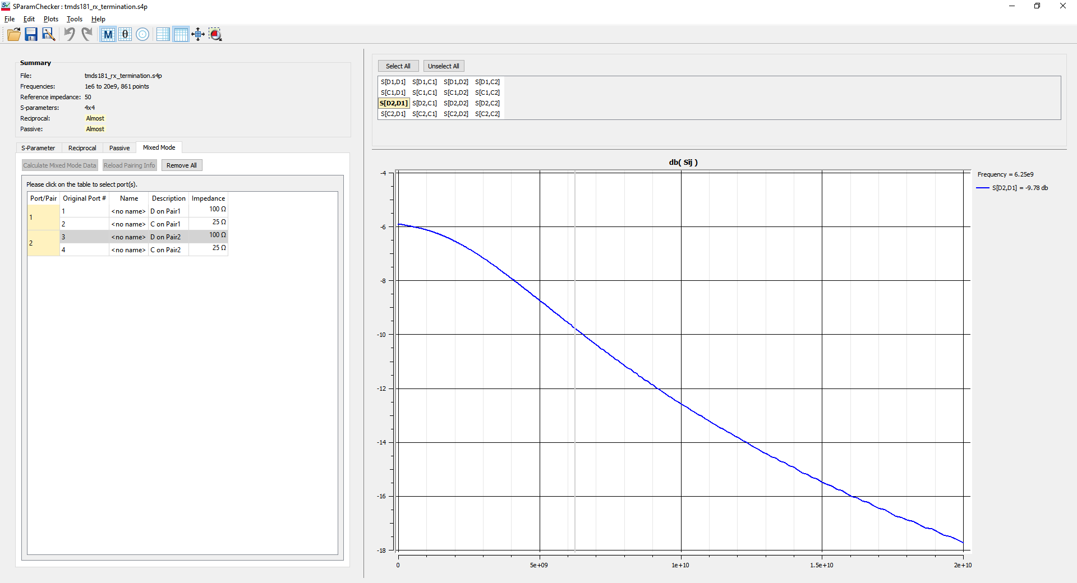
Task: Click the Impedance column header
Action: click(x=209, y=198)
